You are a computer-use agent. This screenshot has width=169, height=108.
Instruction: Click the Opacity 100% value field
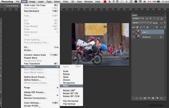click(x=161, y=23)
